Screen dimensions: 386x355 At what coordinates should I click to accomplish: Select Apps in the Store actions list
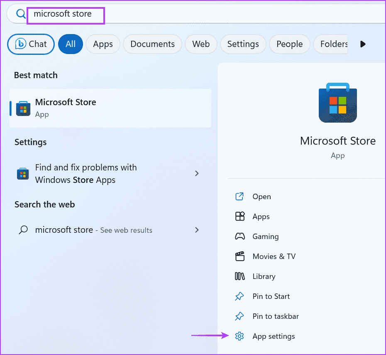point(261,217)
